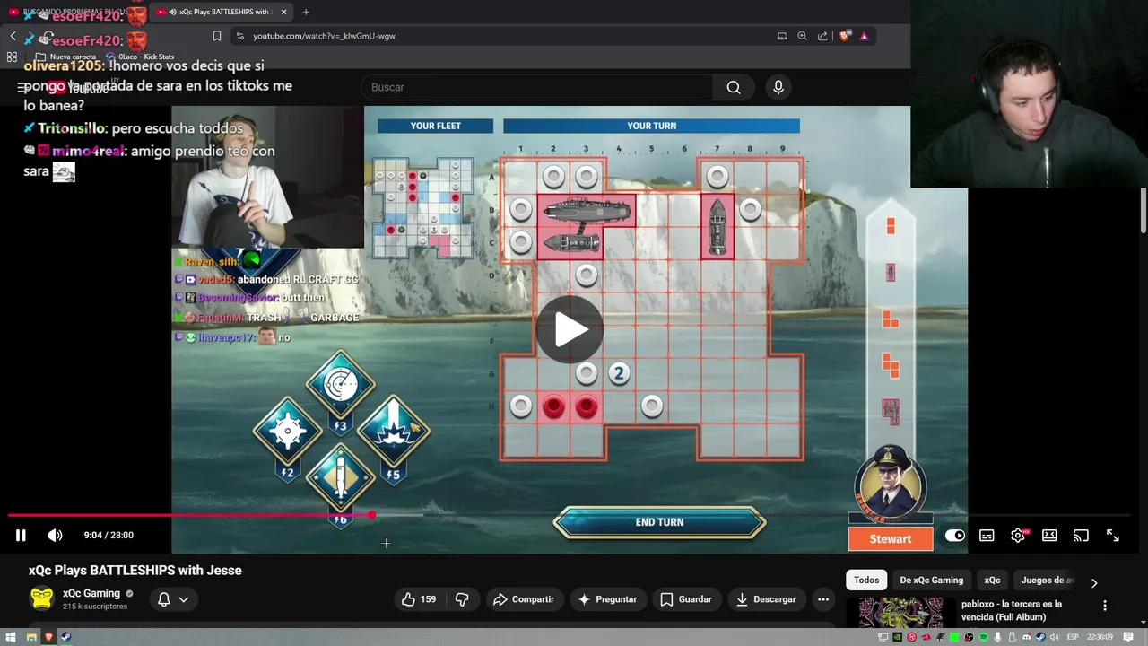This screenshot has height=646, width=1148.
Task: Turn on subtitles in the player
Action: 987,536
